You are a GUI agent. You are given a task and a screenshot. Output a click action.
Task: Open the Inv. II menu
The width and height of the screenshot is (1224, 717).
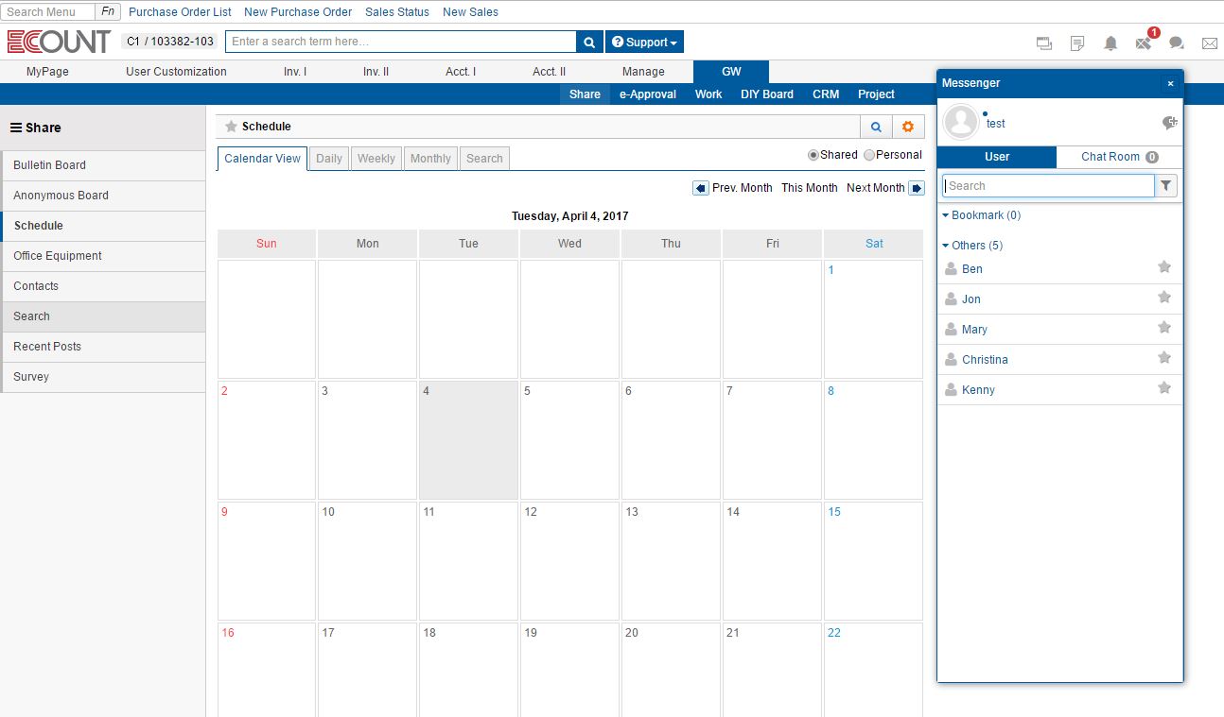[376, 72]
